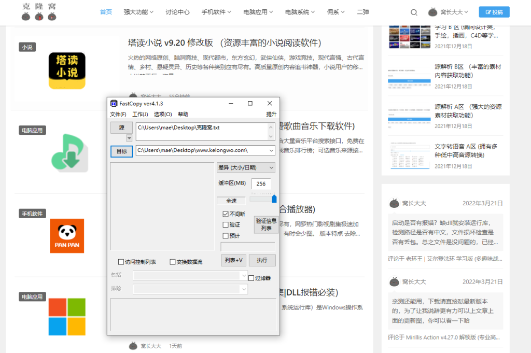Minimize the FastCopy window
The width and height of the screenshot is (531, 353).
(x=231, y=103)
